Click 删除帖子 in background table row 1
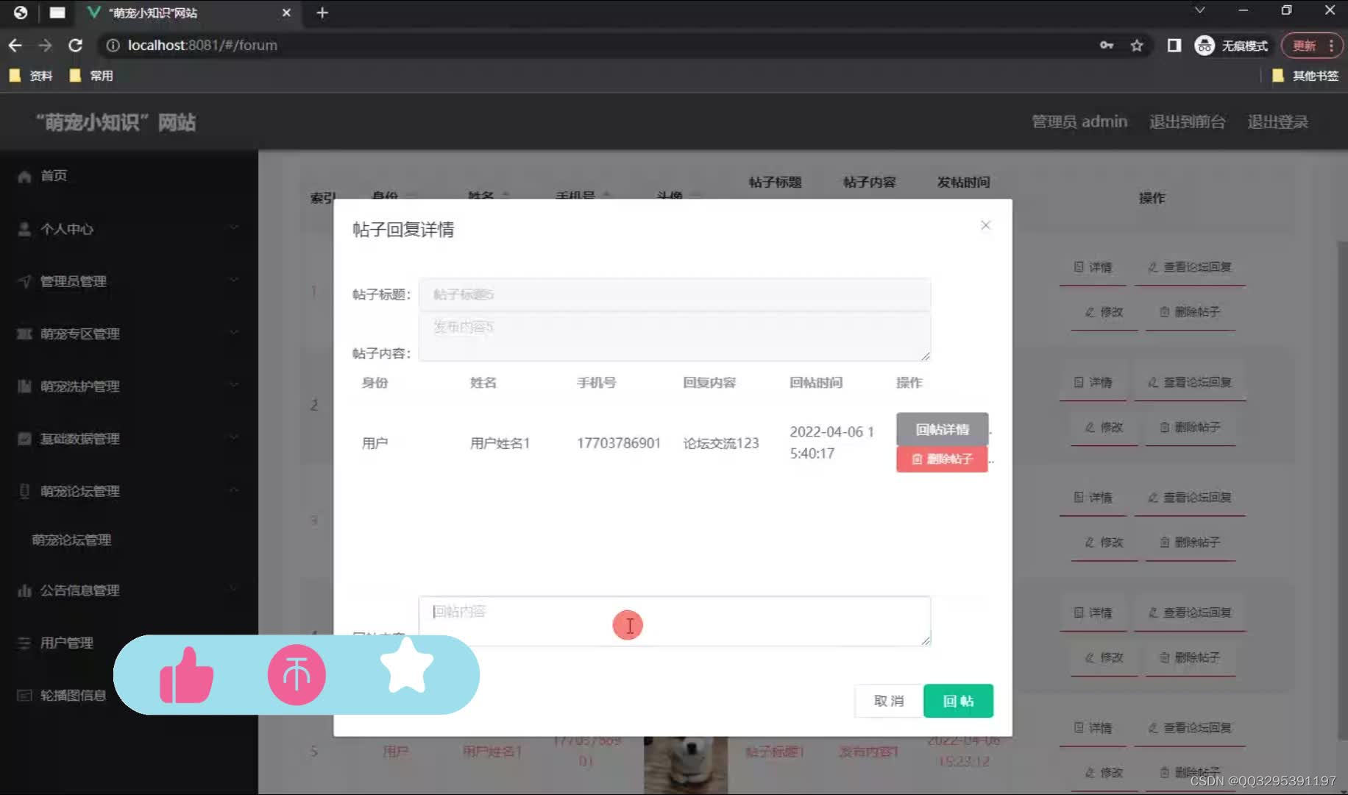 click(x=1190, y=312)
